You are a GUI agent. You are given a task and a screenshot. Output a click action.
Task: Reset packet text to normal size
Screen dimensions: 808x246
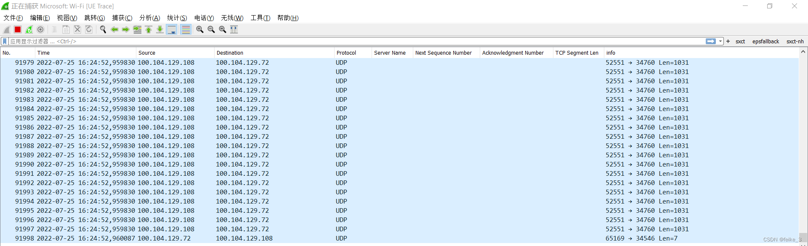pyautogui.click(x=223, y=29)
